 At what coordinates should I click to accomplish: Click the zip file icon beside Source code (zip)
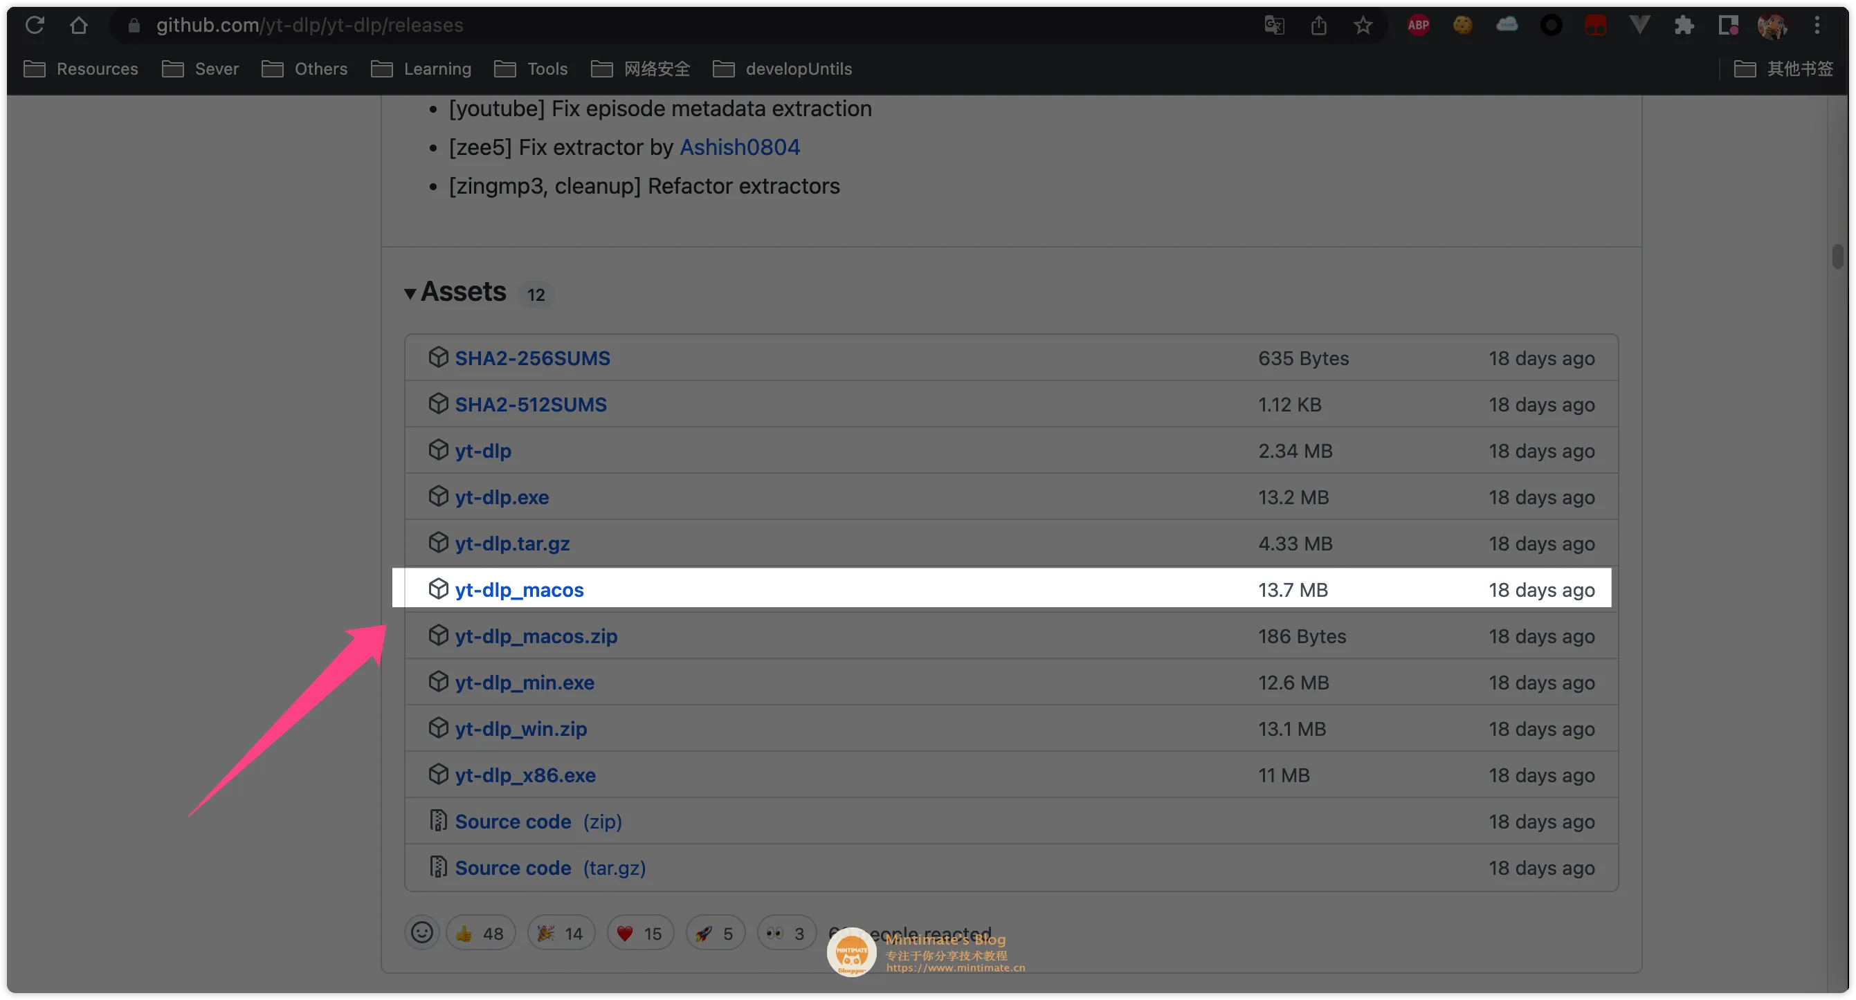[438, 820]
